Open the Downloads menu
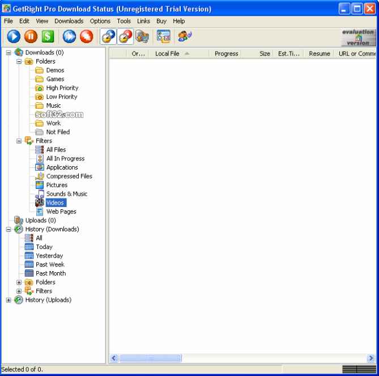 (69, 22)
